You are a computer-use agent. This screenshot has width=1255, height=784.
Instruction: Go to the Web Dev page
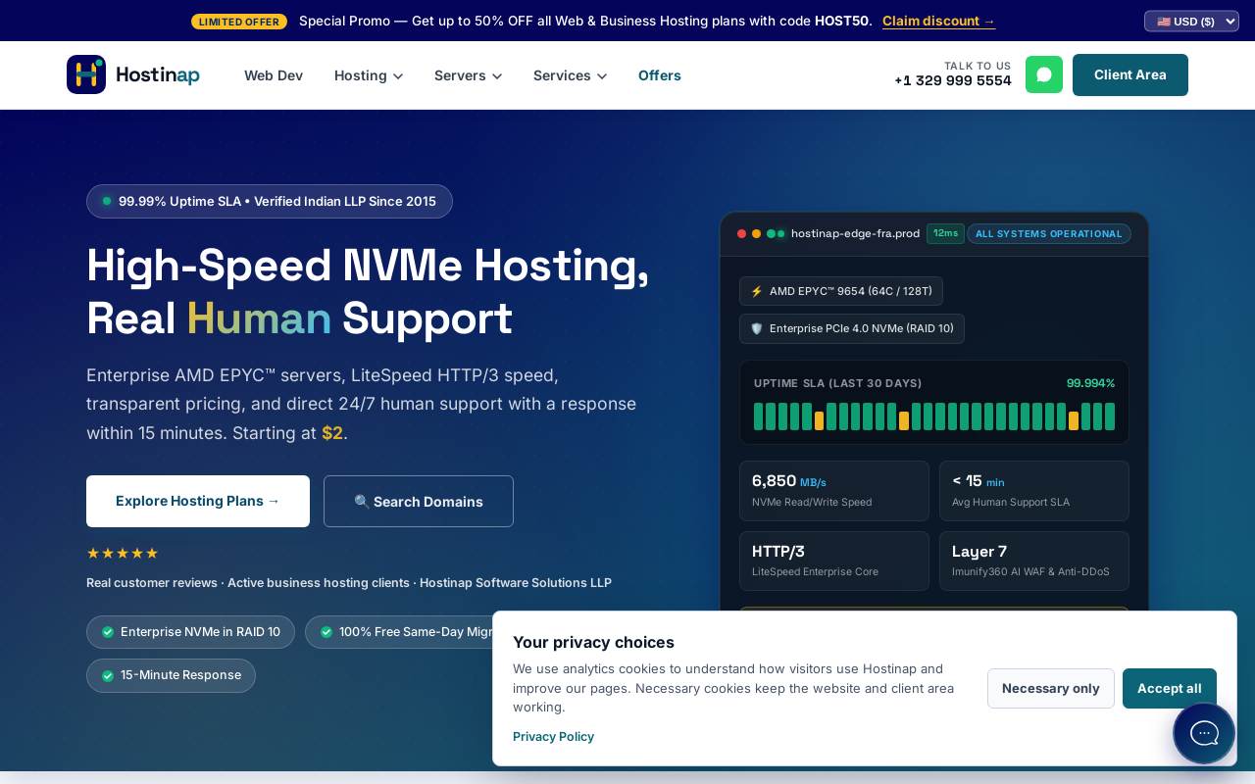pos(274,75)
